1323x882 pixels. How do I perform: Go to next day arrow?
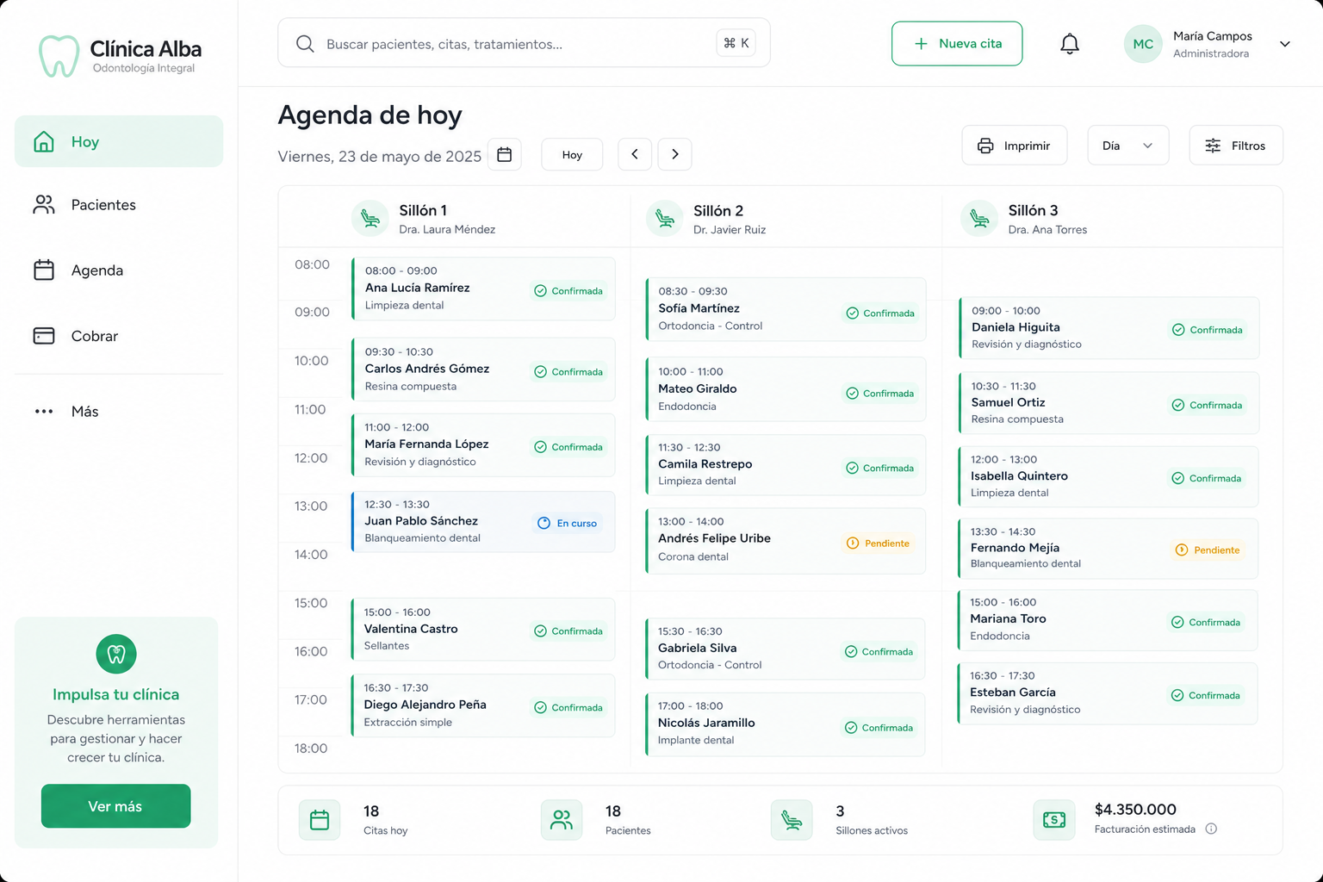(x=675, y=154)
